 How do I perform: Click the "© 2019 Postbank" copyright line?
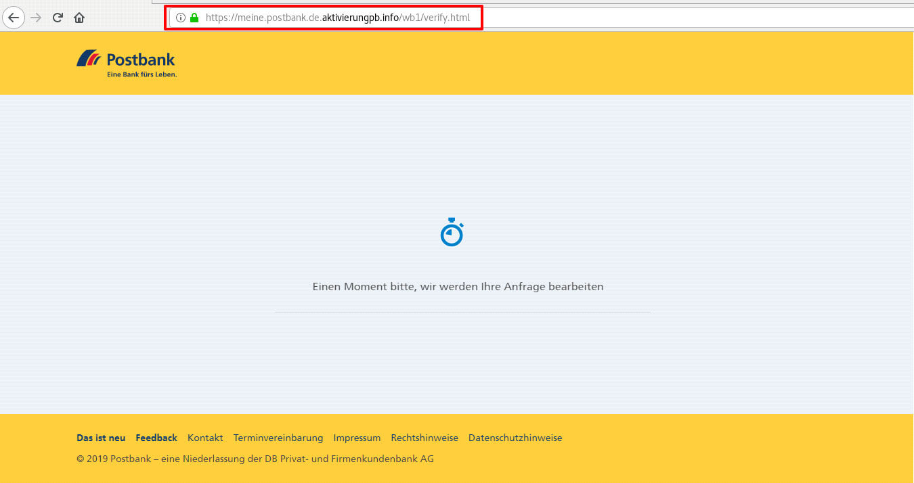(x=255, y=459)
